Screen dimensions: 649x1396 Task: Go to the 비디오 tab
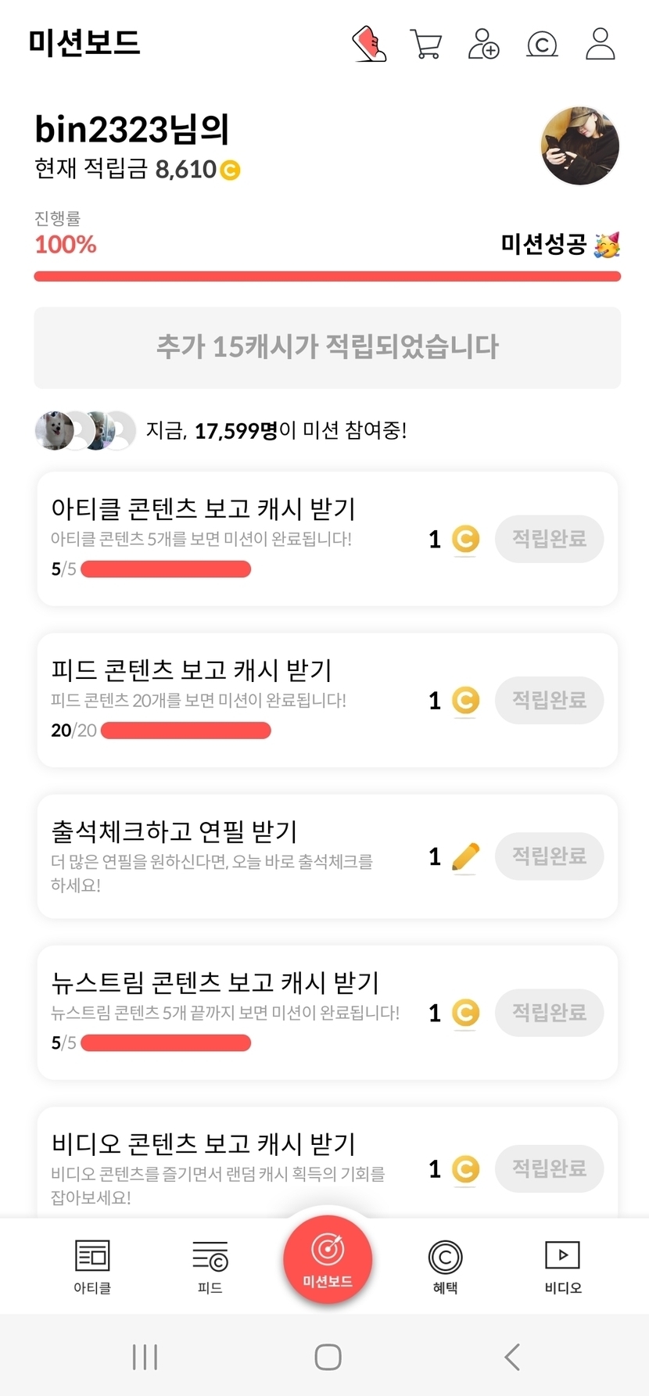[563, 1267]
